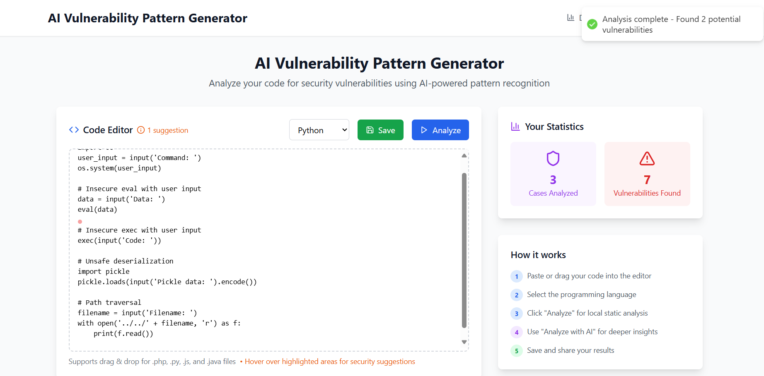Click inside the code editor on eval(data) line
This screenshot has width=764, height=376.
98,210
